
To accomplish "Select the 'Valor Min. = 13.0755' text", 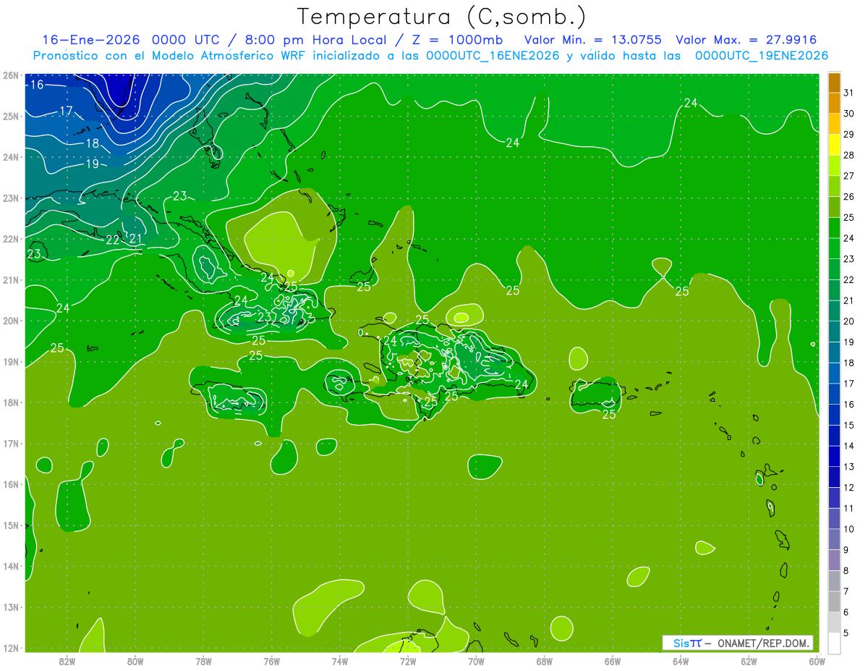I will pos(593,40).
